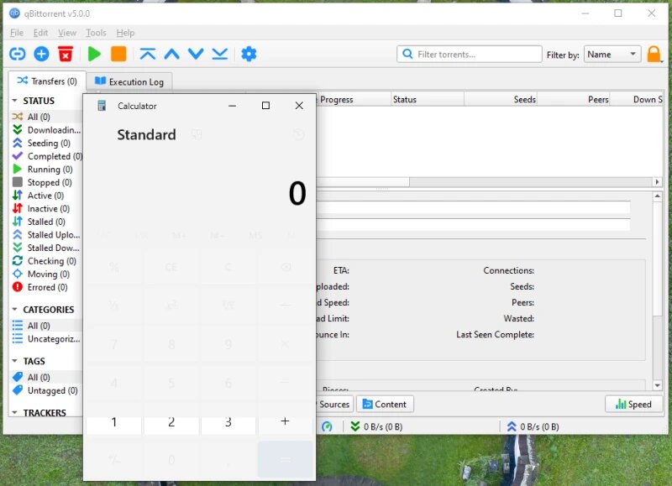Collapse the STATUS section
672x486 pixels.
[14, 101]
